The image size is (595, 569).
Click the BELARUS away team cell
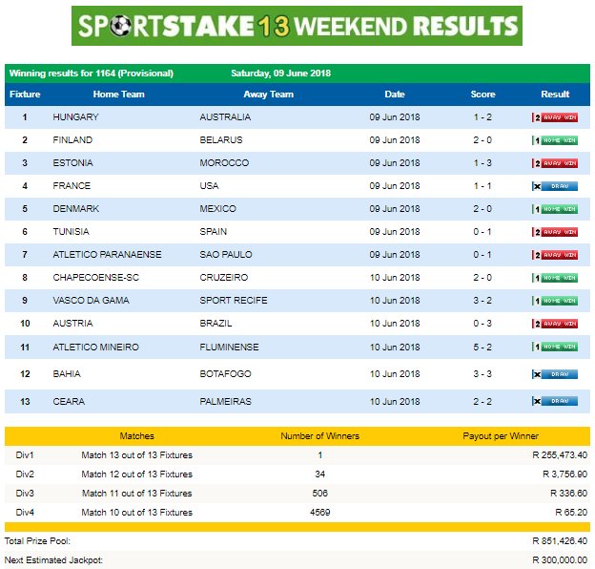(221, 140)
